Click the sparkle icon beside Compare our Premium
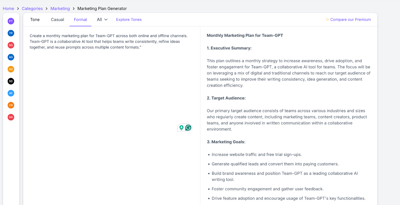The width and height of the screenshot is (400, 205). point(327,20)
